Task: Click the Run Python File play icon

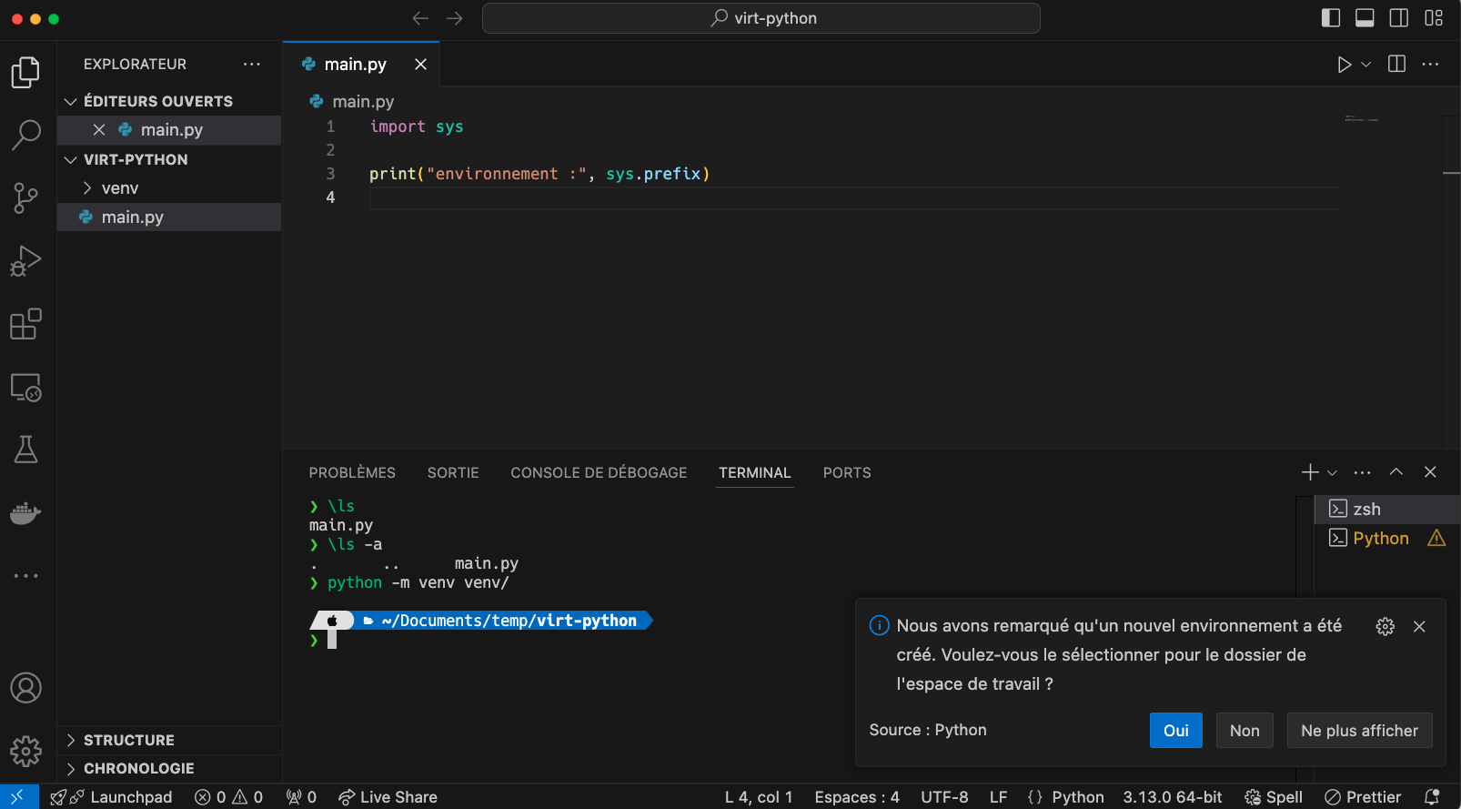Action: [x=1344, y=65]
